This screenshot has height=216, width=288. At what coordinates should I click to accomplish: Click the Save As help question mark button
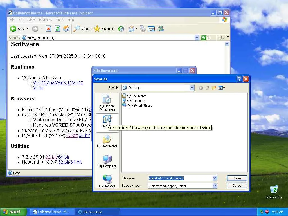239,79
